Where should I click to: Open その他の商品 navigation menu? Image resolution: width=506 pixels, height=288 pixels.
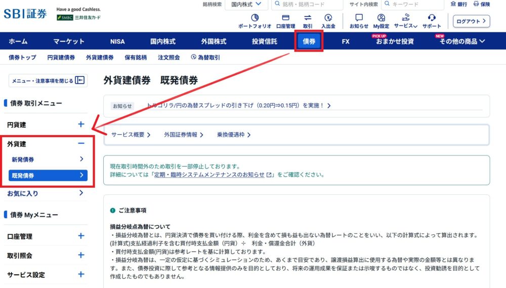pyautogui.click(x=462, y=42)
